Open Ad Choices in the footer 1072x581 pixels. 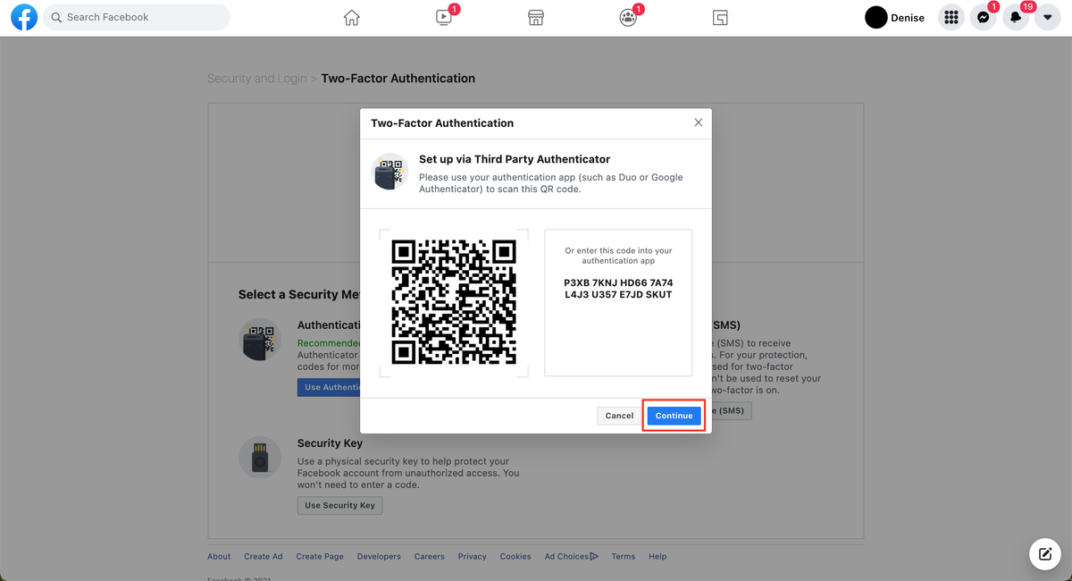(x=568, y=556)
